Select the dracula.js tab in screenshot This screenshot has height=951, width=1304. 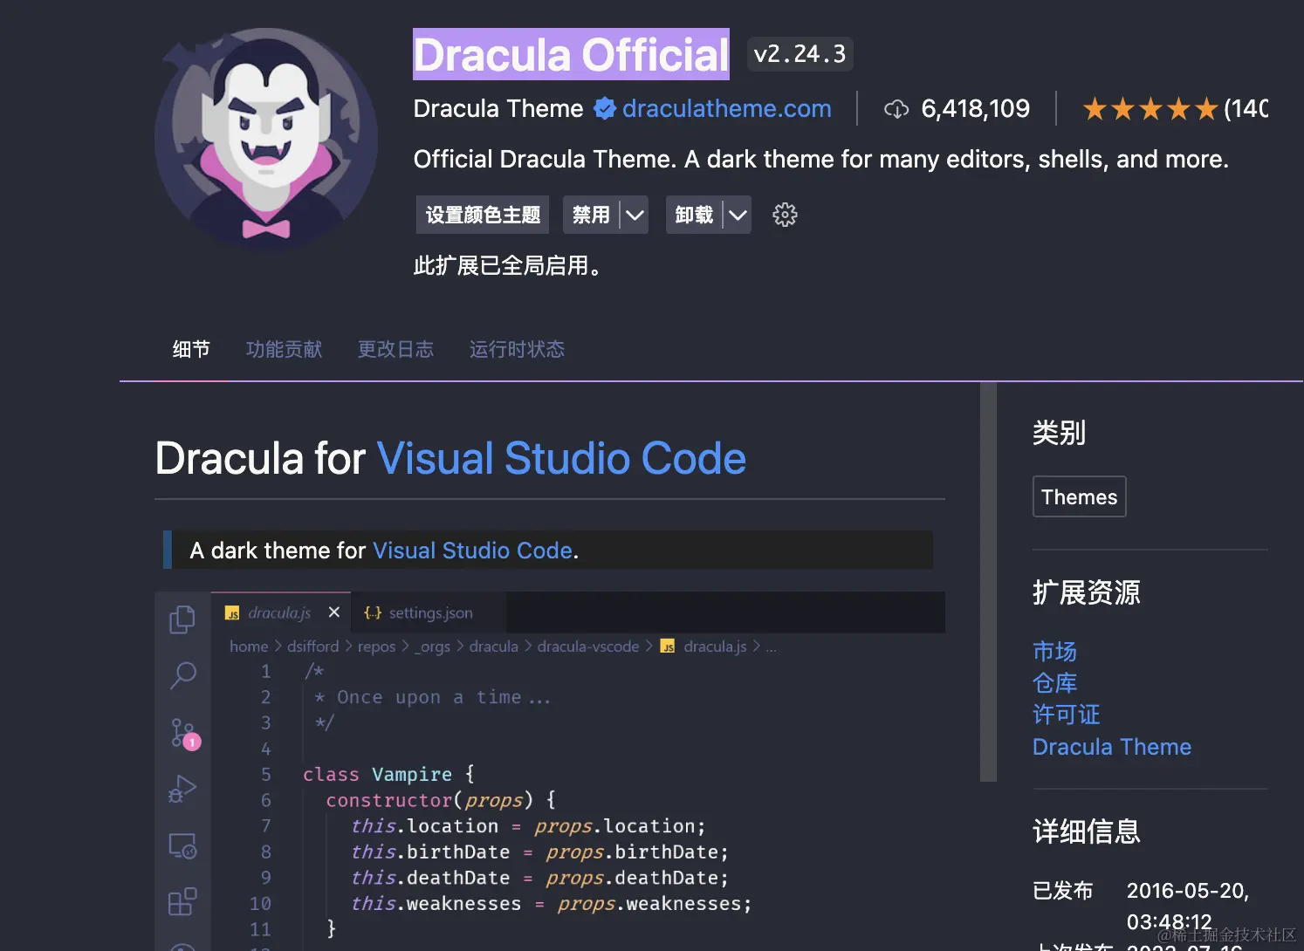tap(281, 612)
